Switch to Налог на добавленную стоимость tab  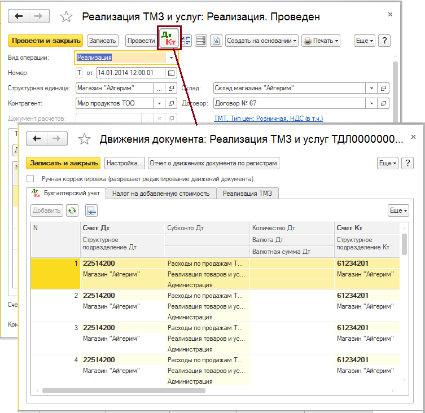[161, 194]
